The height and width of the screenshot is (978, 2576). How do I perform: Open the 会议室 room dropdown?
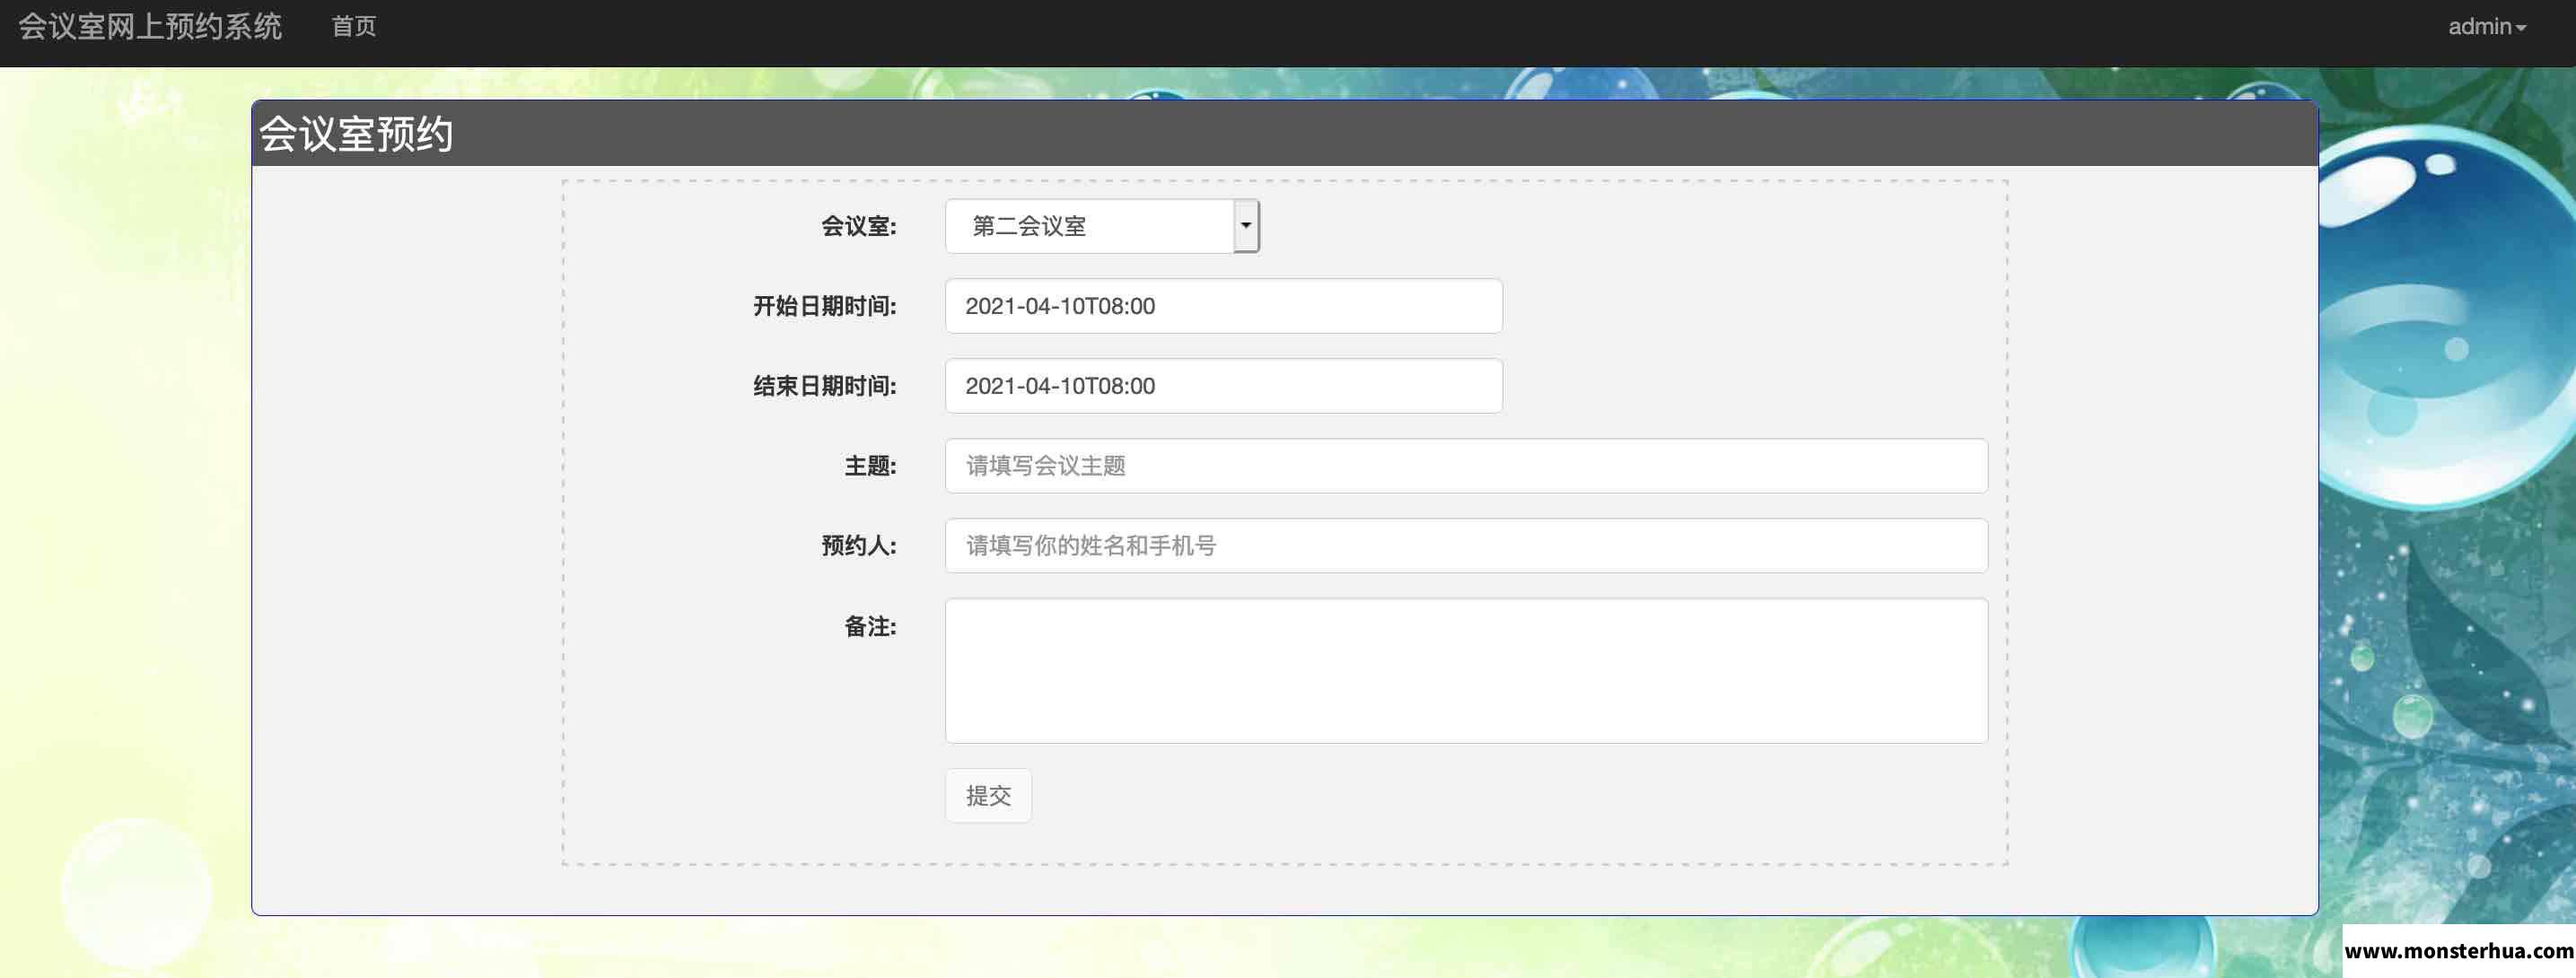pos(1102,226)
